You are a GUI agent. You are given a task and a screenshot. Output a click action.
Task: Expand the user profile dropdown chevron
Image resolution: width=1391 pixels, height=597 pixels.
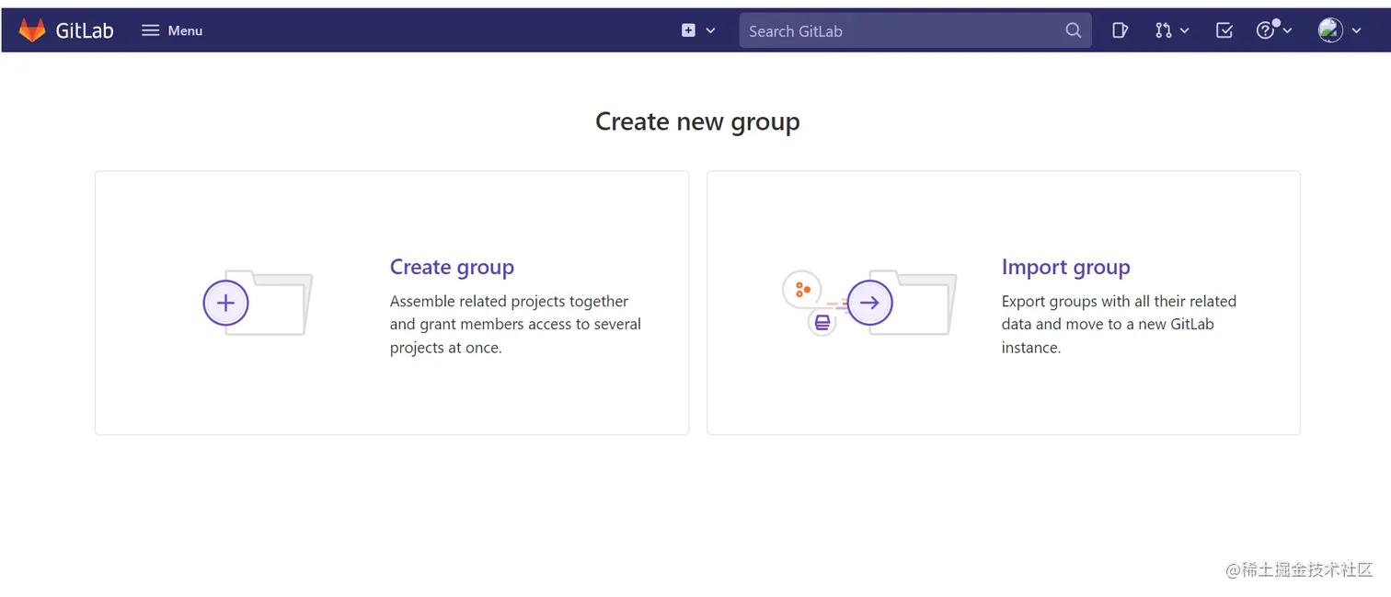click(1356, 30)
